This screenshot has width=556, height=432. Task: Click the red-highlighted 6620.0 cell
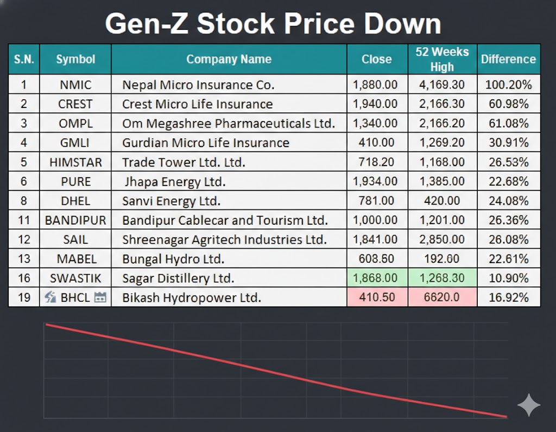click(x=442, y=297)
